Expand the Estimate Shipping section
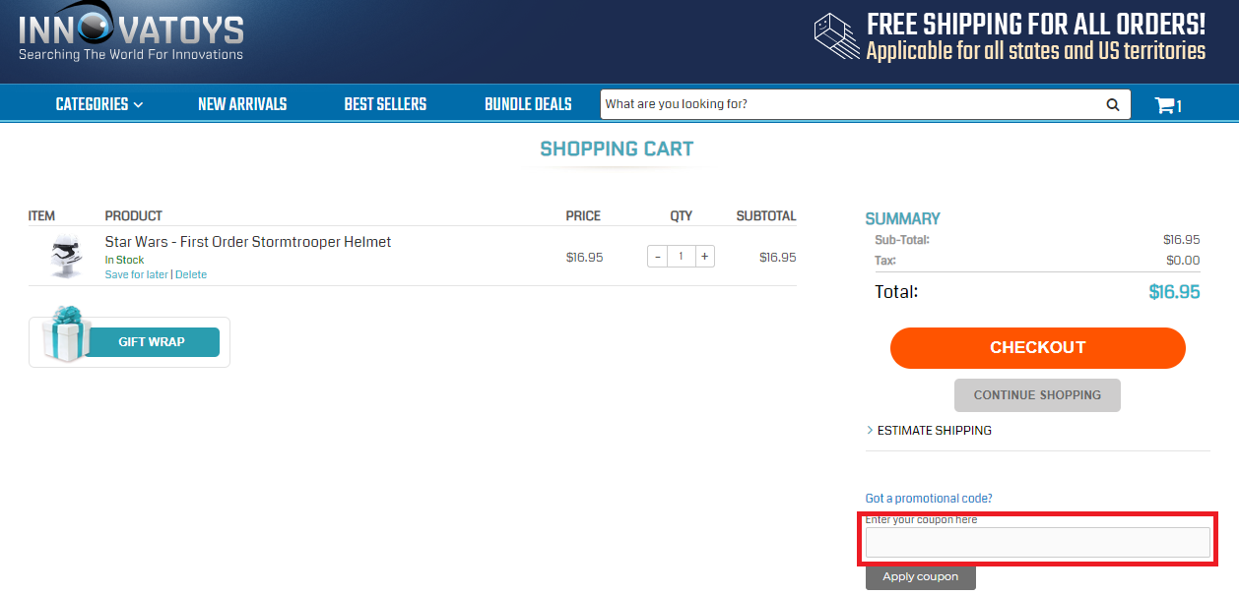 pyautogui.click(x=929, y=431)
